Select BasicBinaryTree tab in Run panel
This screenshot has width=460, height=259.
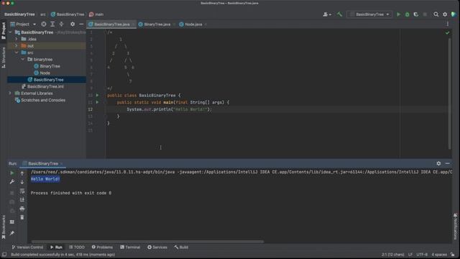click(43, 163)
